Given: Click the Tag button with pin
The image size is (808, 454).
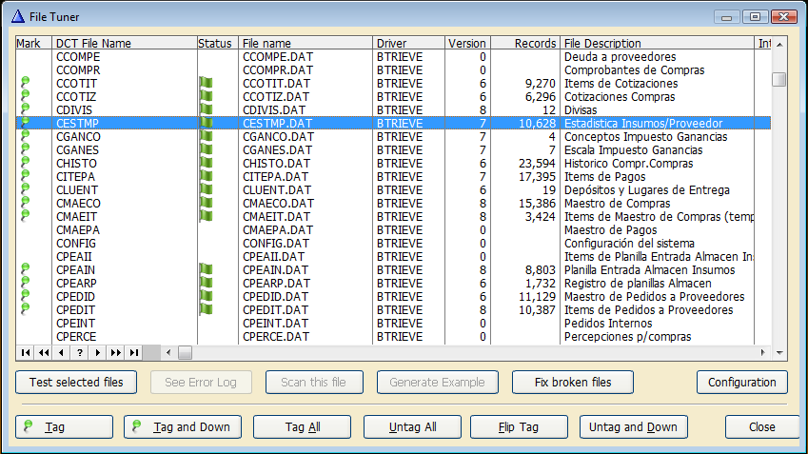Looking at the screenshot, I should click(64, 427).
